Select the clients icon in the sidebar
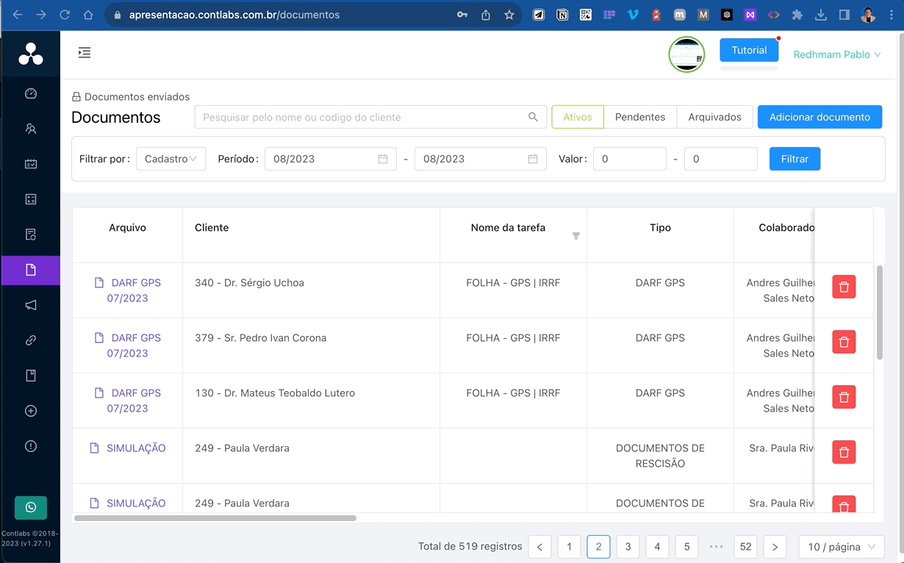The image size is (904, 563). coord(30,129)
